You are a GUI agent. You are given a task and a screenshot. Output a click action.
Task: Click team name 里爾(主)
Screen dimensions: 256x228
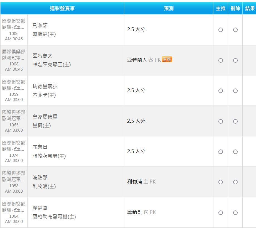(42, 126)
